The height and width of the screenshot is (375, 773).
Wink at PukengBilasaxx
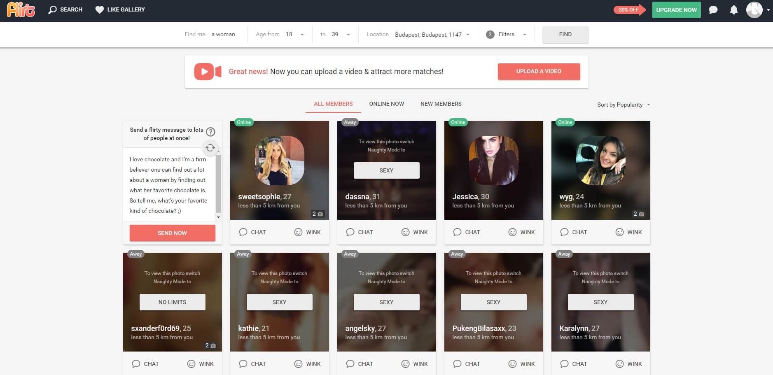pyautogui.click(x=521, y=364)
